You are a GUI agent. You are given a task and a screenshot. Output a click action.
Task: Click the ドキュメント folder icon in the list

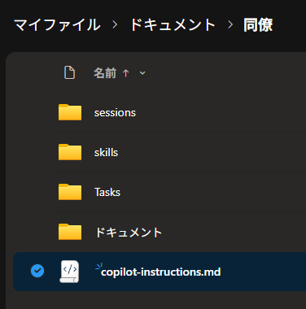pos(70,232)
